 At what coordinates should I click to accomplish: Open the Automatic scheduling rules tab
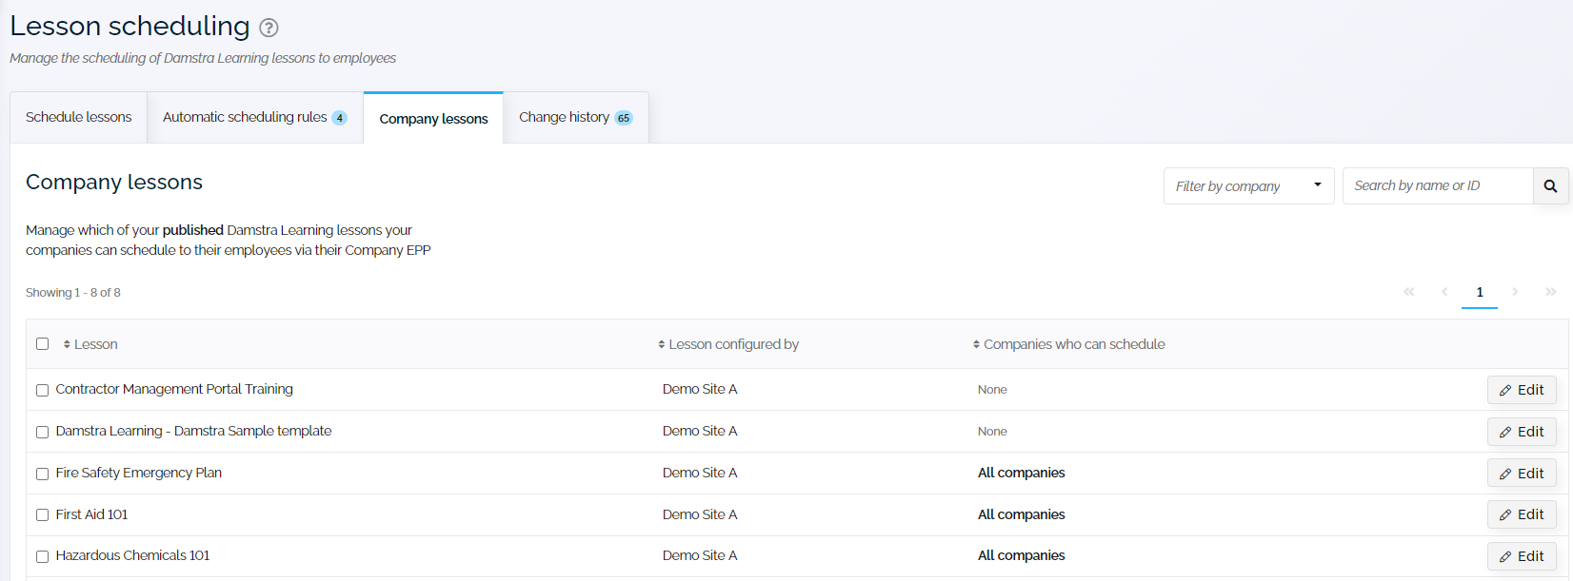coord(254,117)
